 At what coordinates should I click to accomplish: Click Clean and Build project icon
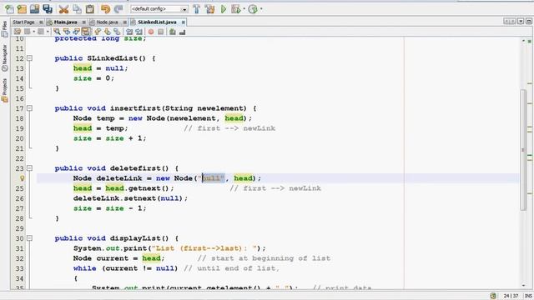pyautogui.click(x=209, y=9)
